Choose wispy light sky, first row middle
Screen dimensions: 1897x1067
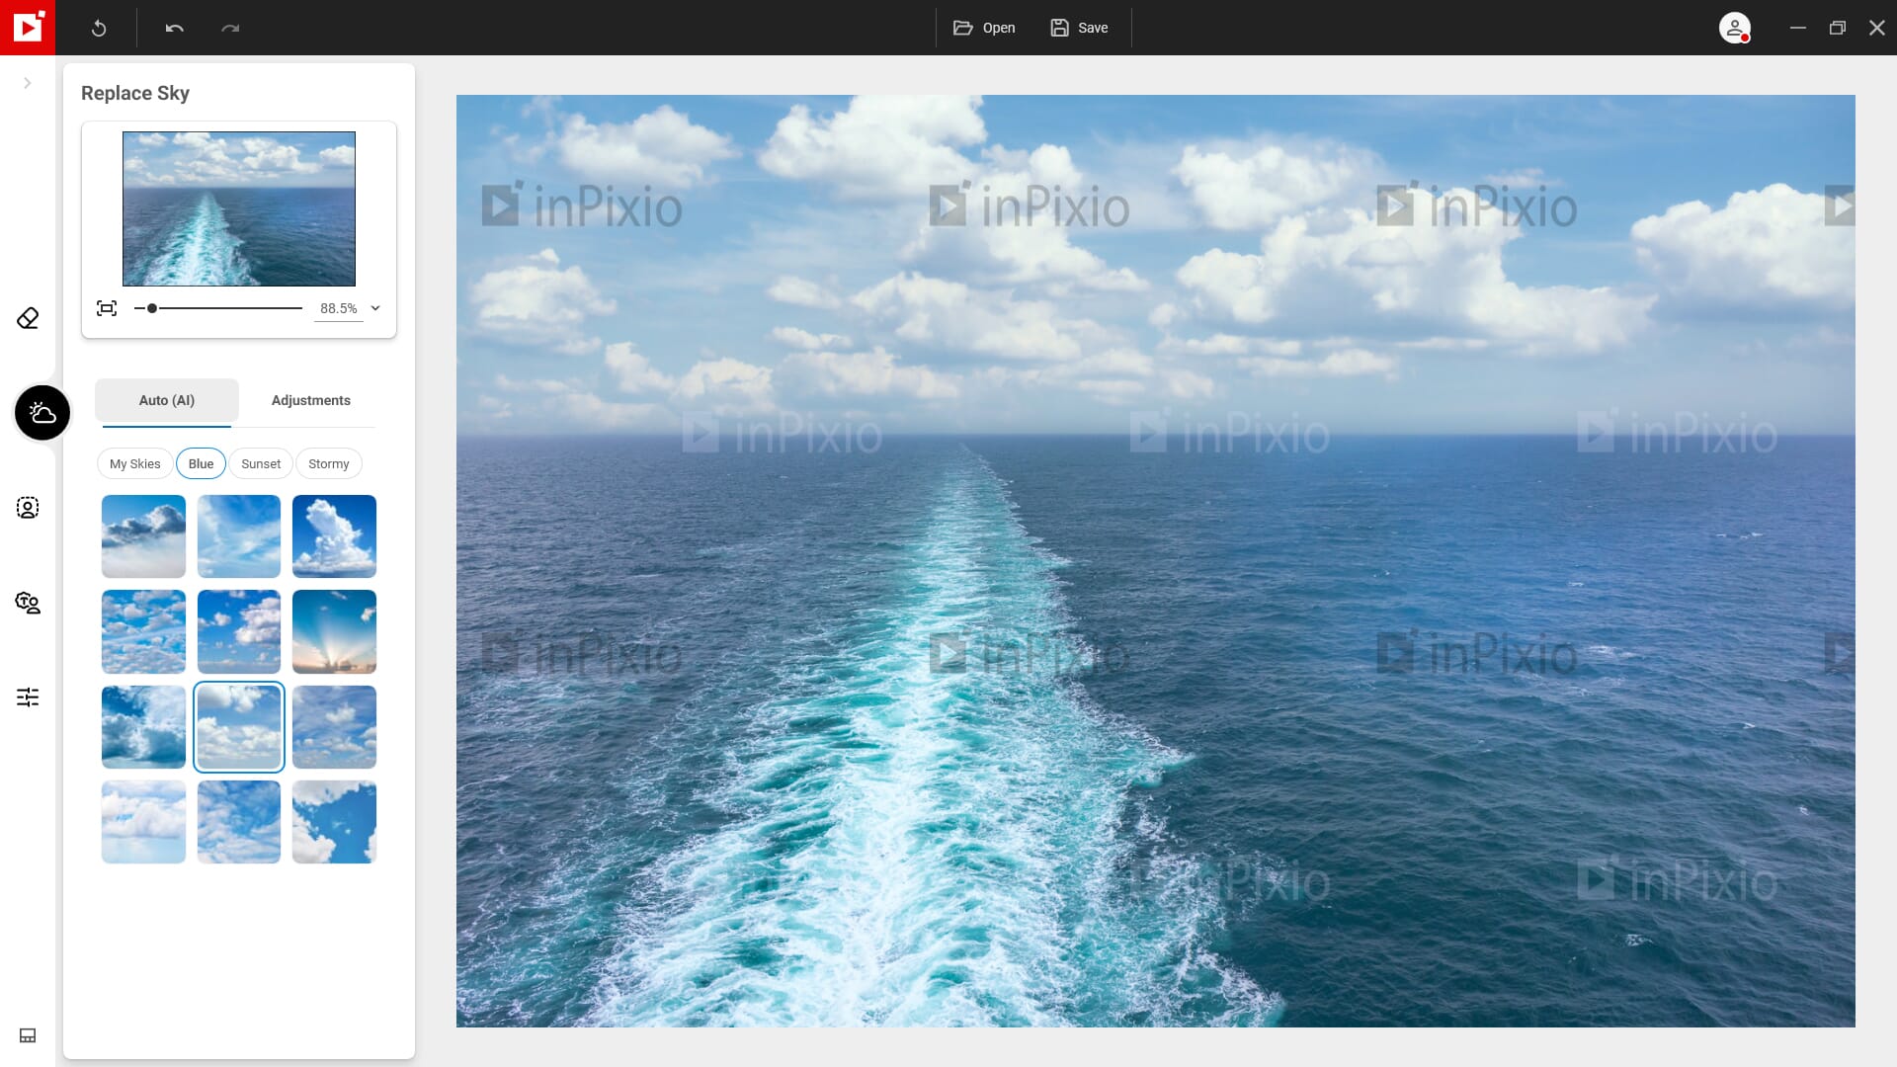[x=239, y=536]
